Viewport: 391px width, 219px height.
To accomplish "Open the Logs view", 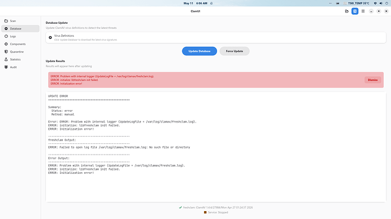I will 20,36.
